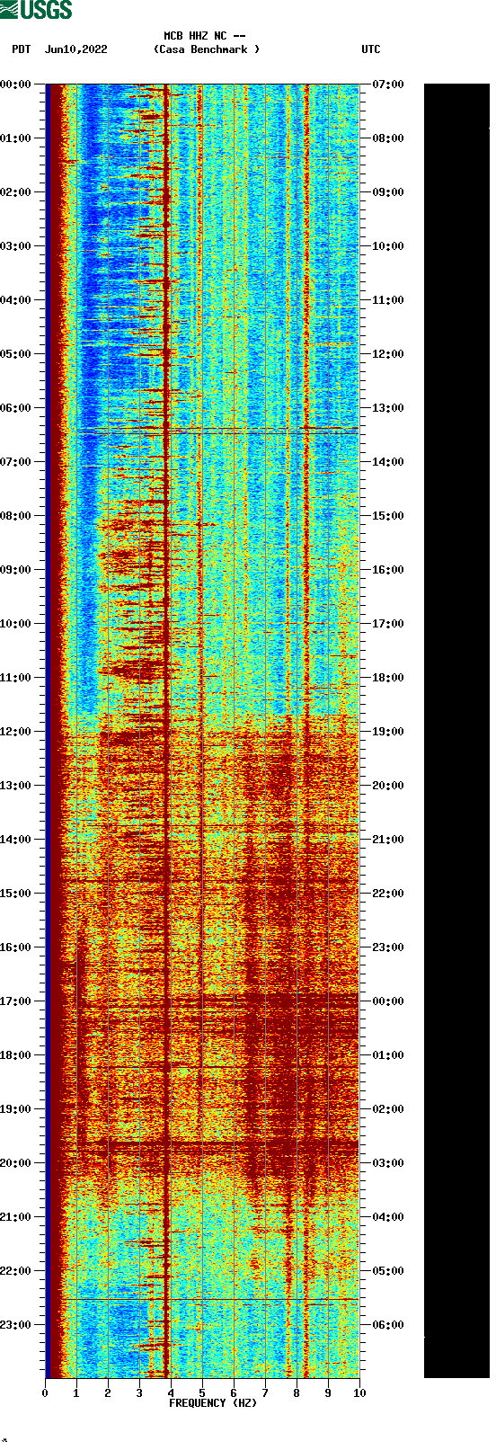Click the 13:00 UTC time label

tap(388, 408)
